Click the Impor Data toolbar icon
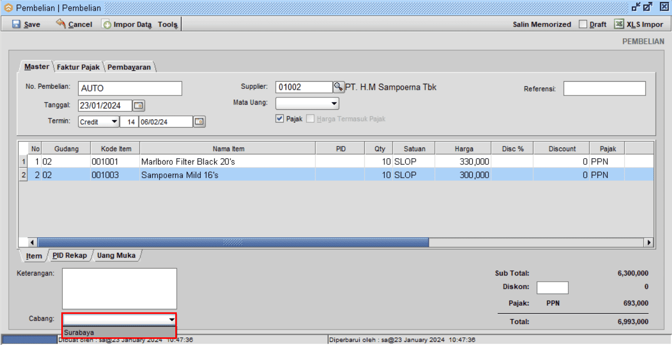Viewport: 672px width, 345px height. tap(107, 24)
